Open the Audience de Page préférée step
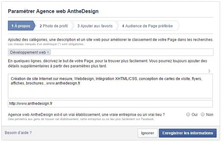This screenshot has height=142, width=222. (147, 26)
